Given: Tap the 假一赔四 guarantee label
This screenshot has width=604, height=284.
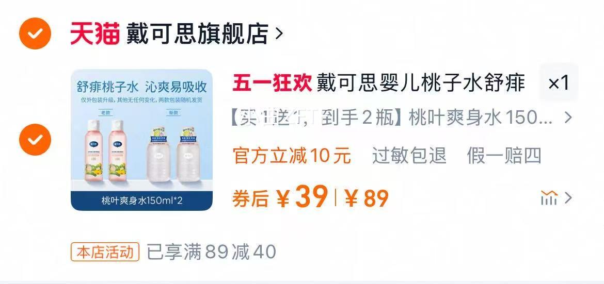Looking at the screenshot, I should [504, 156].
